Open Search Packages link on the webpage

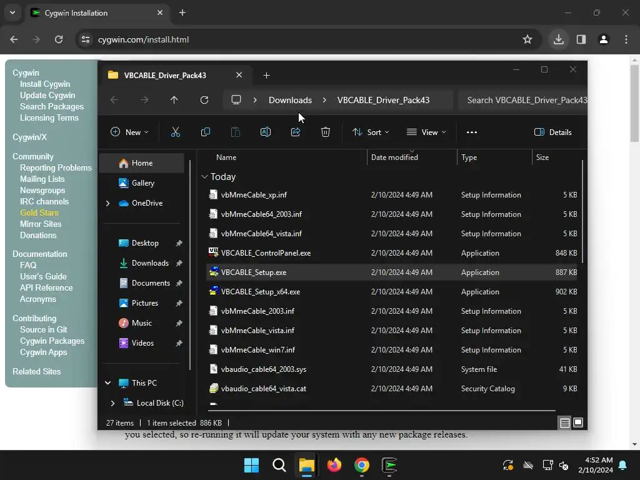pos(52,106)
